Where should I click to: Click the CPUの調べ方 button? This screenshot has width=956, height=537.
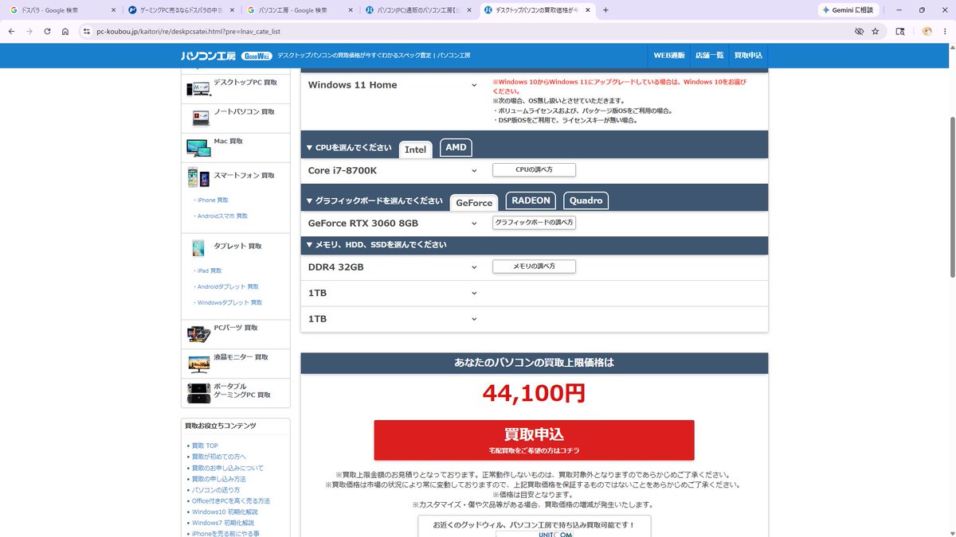(534, 169)
